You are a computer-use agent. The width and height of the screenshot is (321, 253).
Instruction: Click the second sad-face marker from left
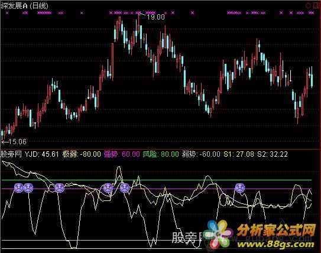point(28,188)
